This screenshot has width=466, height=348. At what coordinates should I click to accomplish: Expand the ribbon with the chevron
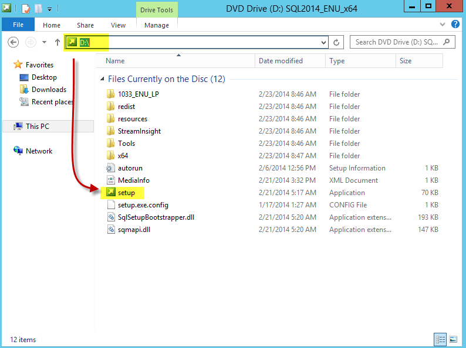[x=443, y=25]
